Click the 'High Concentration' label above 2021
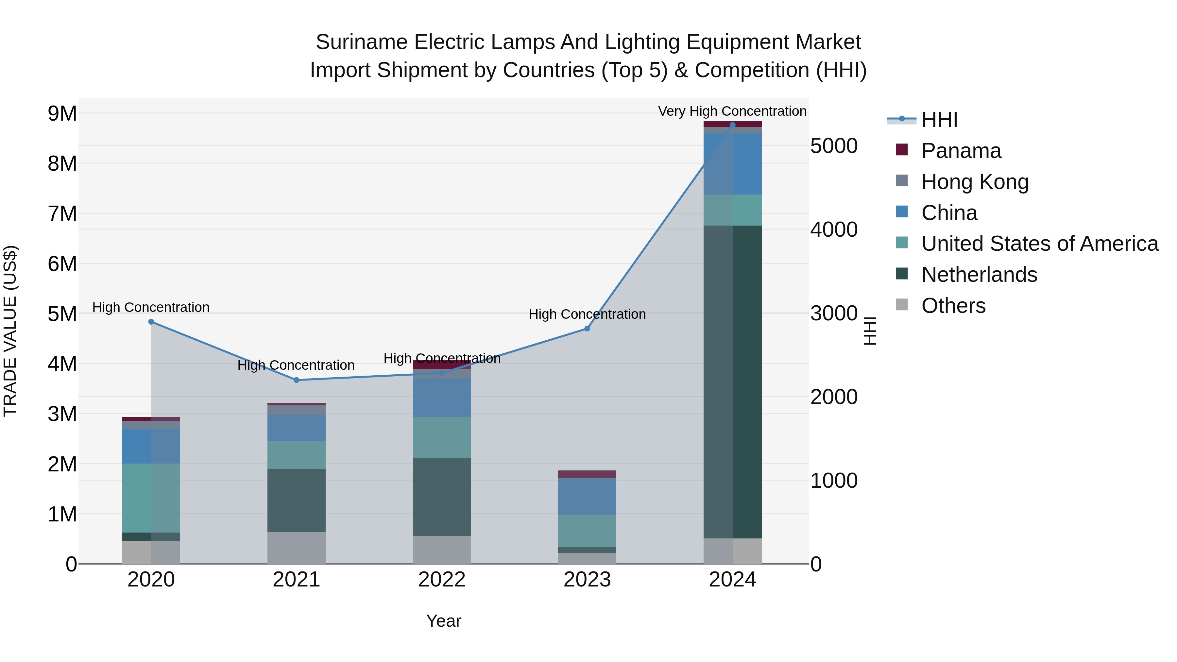Image resolution: width=1177 pixels, height=662 pixels. [296, 365]
